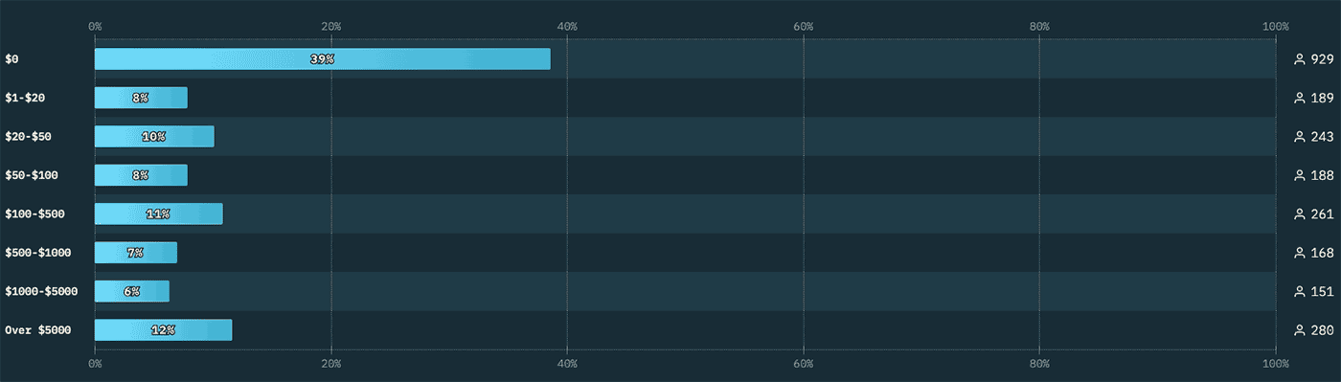Click the top axis 60% label
Screen dimensions: 1341x382
804,27
